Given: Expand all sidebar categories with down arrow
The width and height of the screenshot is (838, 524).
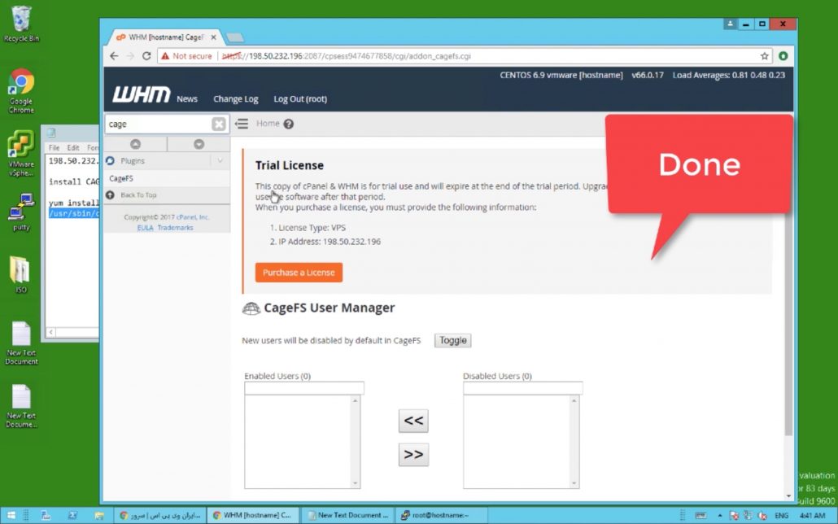Looking at the screenshot, I should [x=199, y=144].
